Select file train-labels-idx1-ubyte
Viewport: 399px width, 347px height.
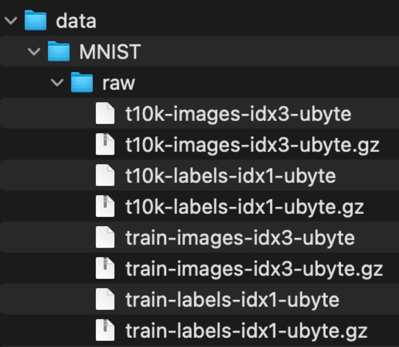(232, 300)
